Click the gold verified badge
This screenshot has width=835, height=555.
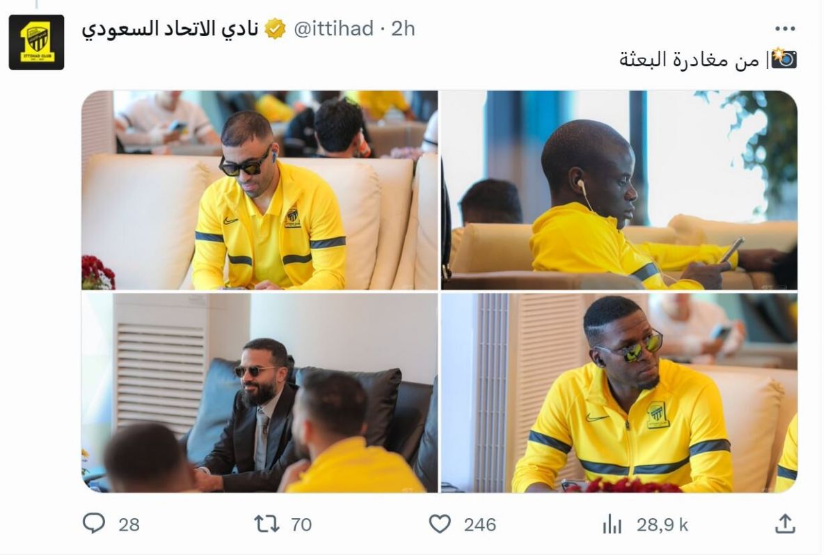tap(276, 29)
